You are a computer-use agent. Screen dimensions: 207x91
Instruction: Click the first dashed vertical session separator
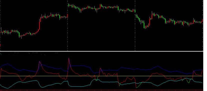(x=67, y=25)
